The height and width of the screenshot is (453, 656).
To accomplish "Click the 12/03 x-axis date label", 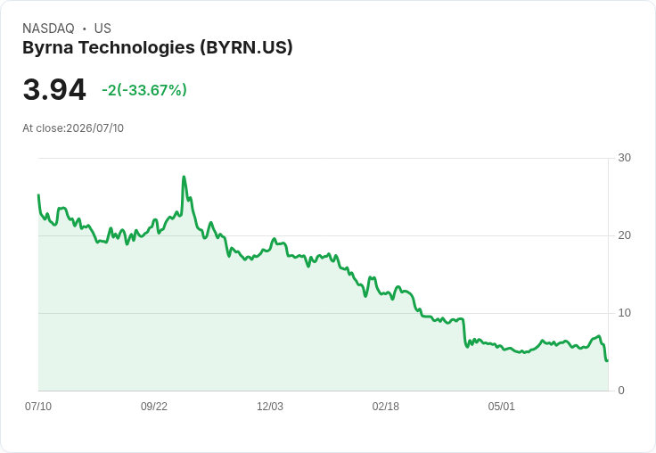I will pos(270,406).
